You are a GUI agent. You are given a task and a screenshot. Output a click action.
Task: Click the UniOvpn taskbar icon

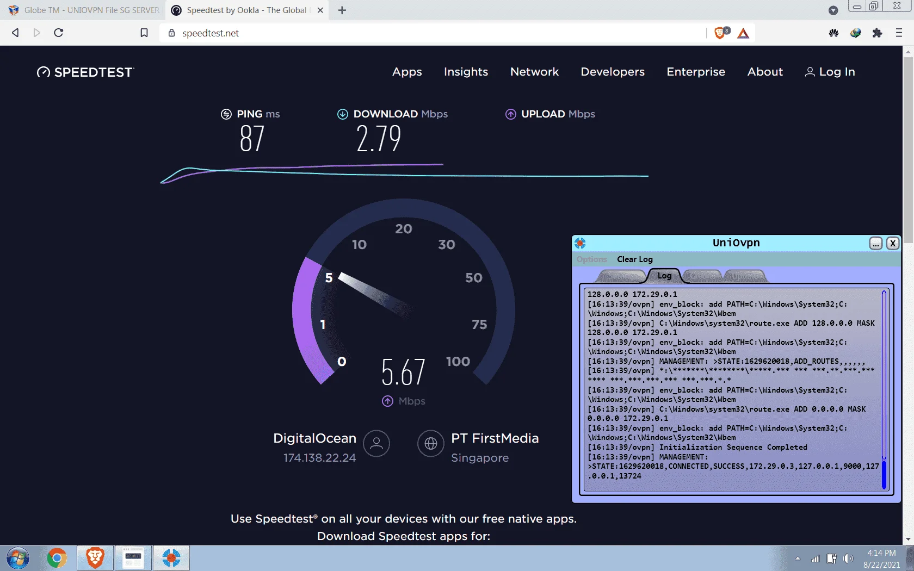171,558
